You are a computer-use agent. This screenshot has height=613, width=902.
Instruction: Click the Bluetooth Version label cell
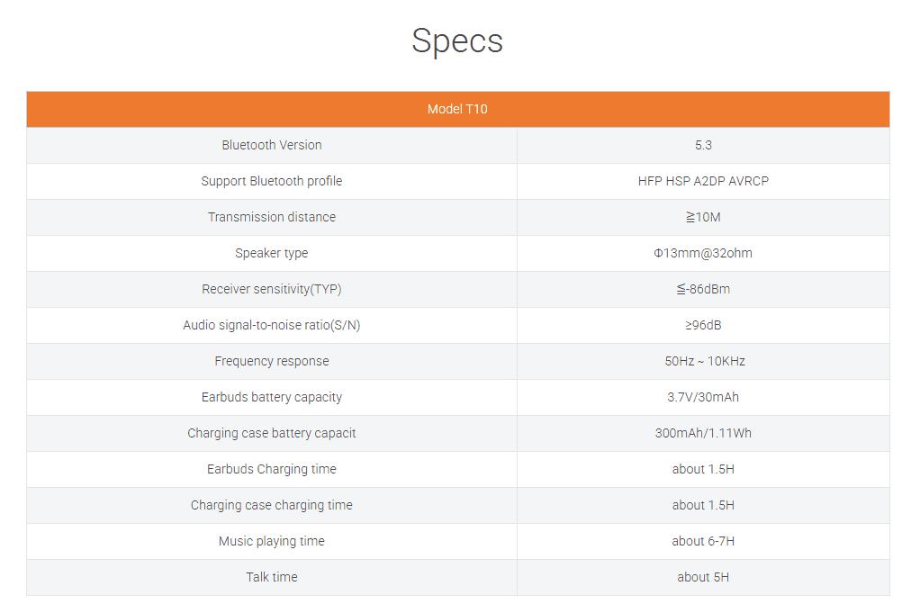click(272, 145)
